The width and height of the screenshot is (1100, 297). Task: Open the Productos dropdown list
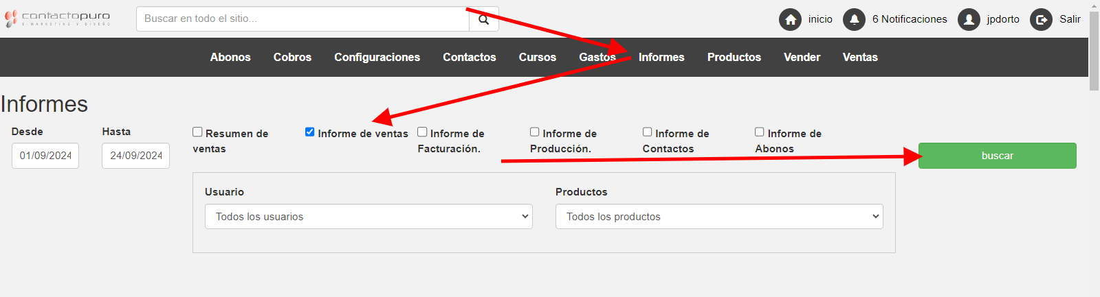coord(719,217)
